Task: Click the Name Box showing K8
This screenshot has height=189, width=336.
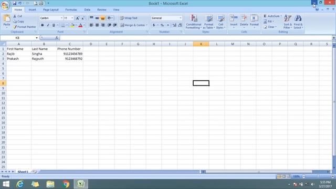Action: [x=17, y=38]
